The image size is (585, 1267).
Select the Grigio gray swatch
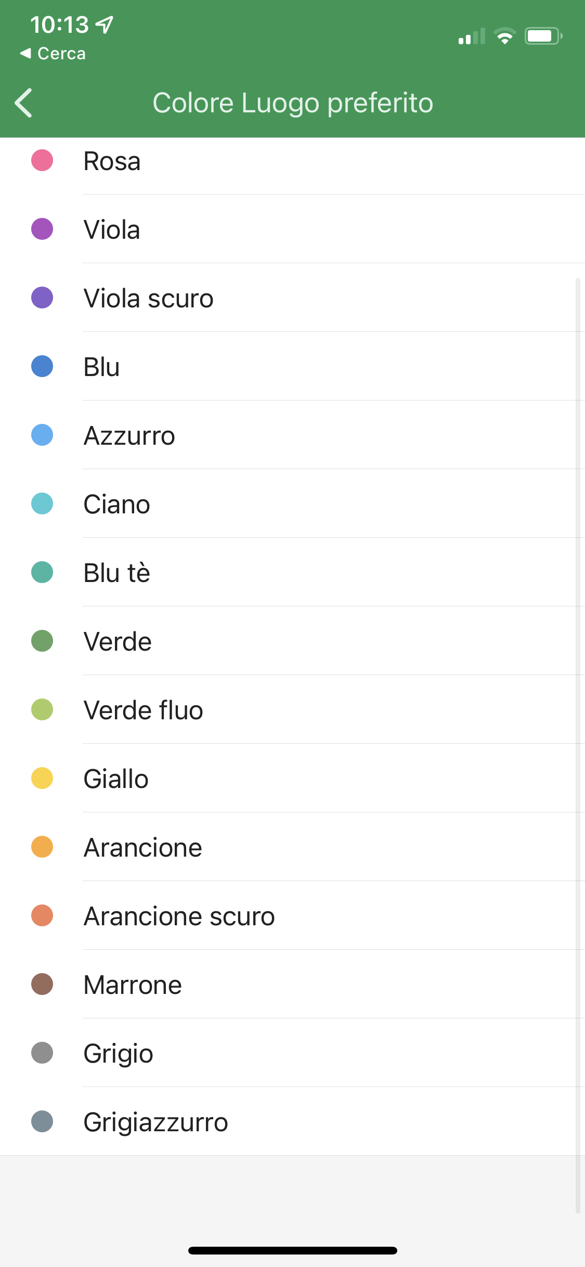42,1053
